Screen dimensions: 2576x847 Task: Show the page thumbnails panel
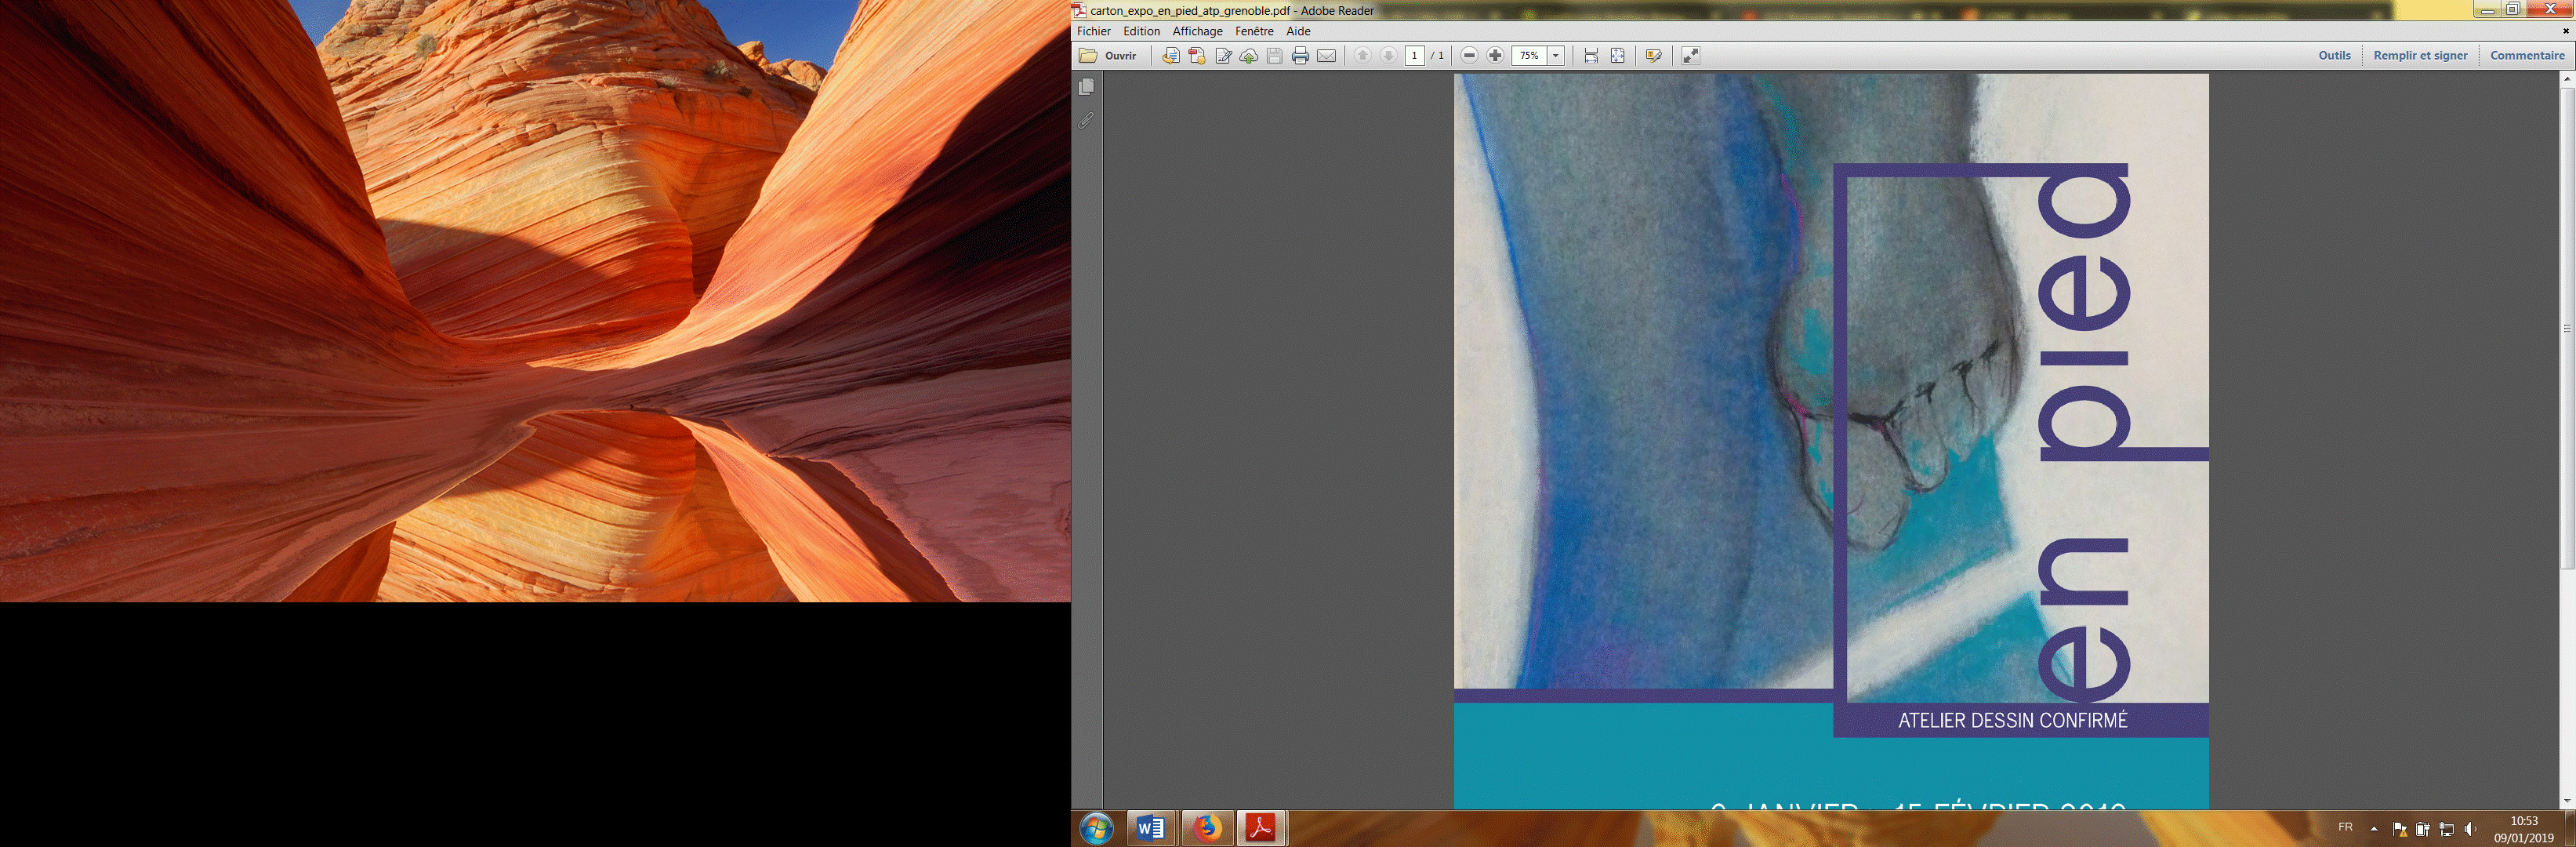coord(1086,87)
